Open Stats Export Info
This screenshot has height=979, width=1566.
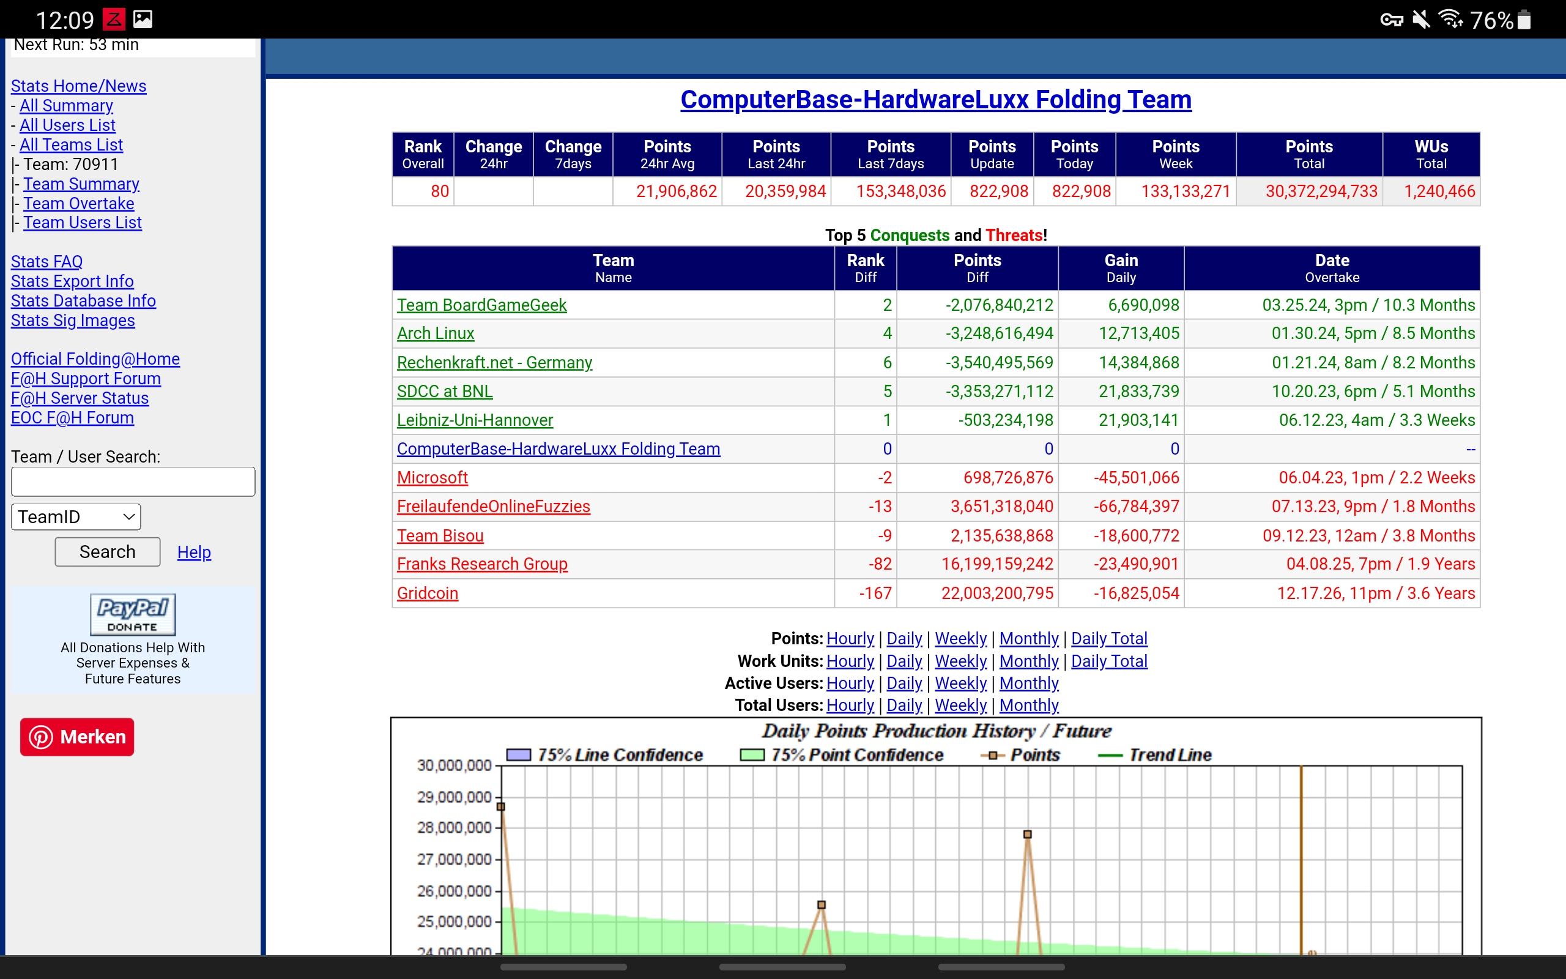pos(72,281)
